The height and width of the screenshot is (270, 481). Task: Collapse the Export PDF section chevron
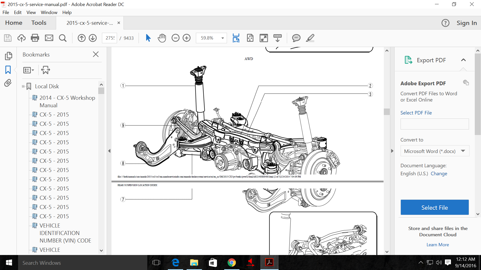(463, 60)
